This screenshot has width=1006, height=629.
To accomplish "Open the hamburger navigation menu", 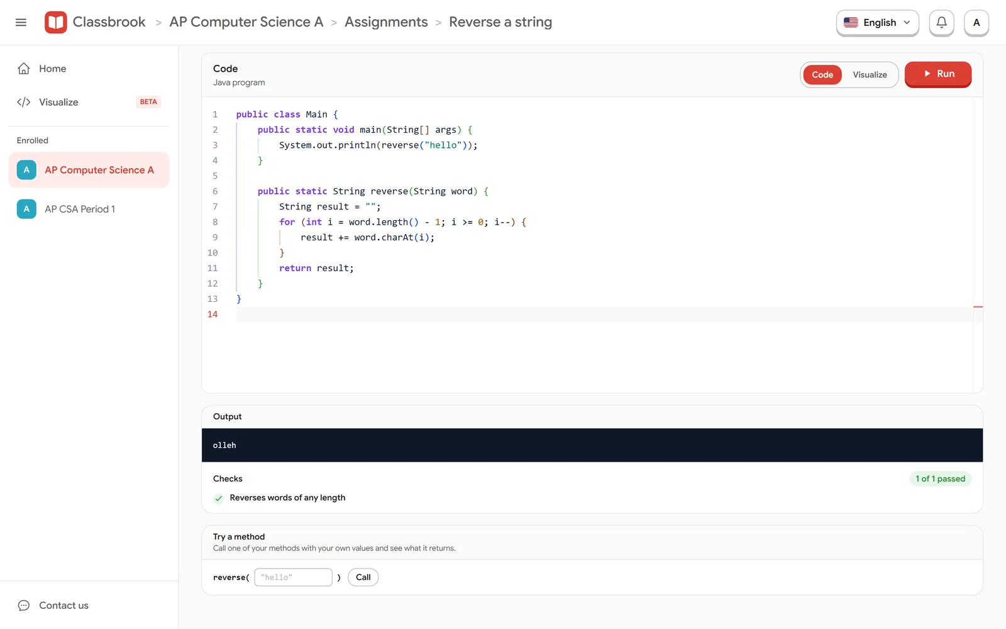I will 21,23.
